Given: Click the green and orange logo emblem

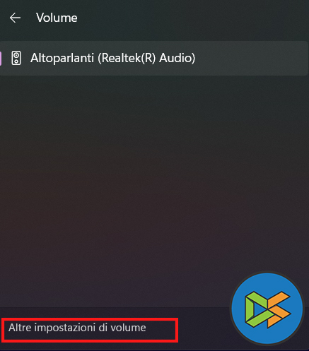Looking at the screenshot, I should click(268, 309).
